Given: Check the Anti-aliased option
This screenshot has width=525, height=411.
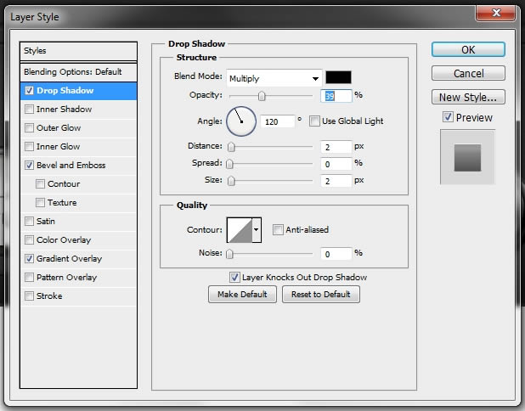Looking at the screenshot, I should point(278,229).
